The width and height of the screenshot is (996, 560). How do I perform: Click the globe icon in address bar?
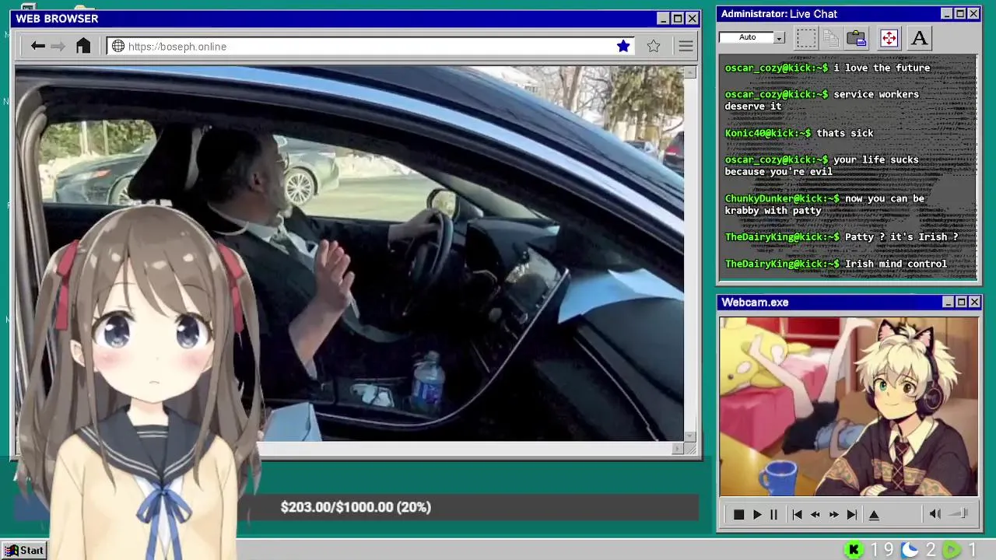tap(118, 47)
